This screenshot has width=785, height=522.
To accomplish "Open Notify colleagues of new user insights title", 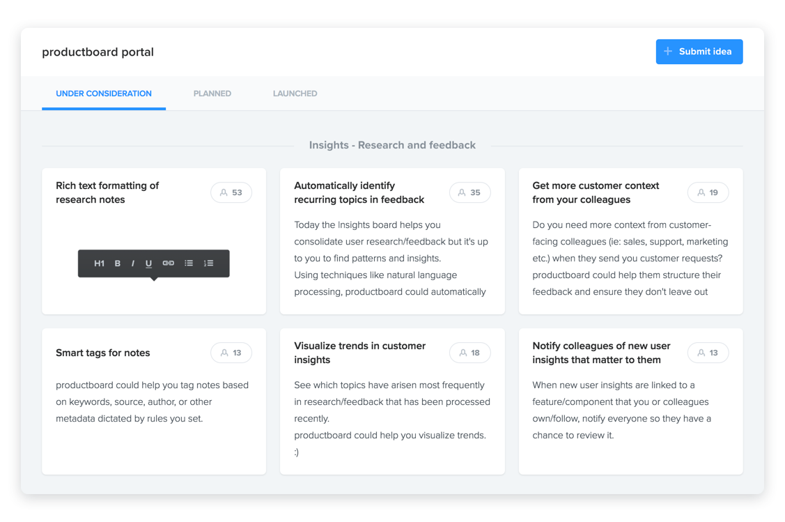I will pos(601,353).
